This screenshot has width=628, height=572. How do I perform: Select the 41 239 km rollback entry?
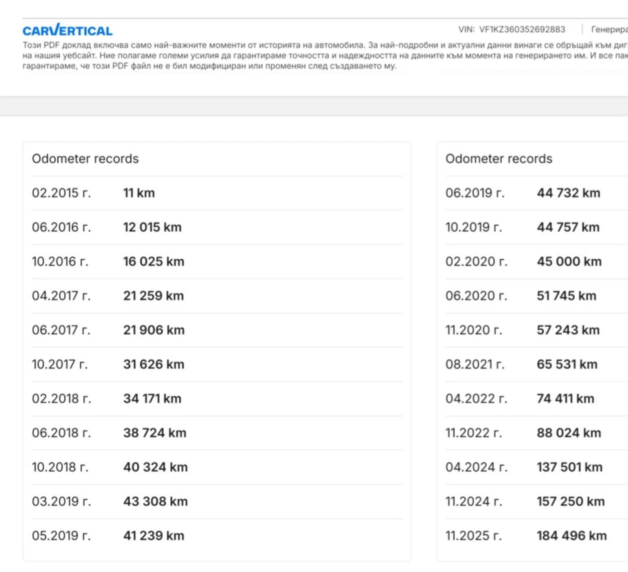click(153, 535)
